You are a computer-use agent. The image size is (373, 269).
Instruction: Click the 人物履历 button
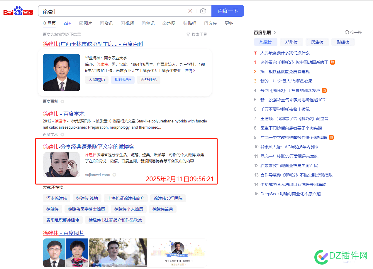pyautogui.click(x=97, y=80)
